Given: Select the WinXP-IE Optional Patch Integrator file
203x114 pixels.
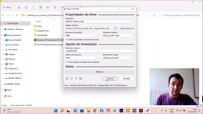Looking at the screenshot, I should click(49, 45).
